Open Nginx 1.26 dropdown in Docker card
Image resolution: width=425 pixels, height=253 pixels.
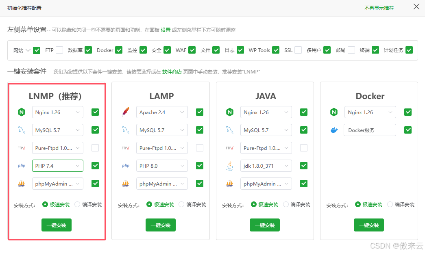[370, 112]
